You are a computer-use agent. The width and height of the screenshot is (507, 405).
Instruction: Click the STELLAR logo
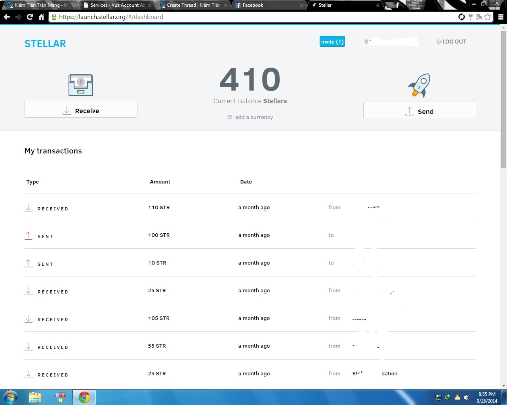tap(45, 44)
